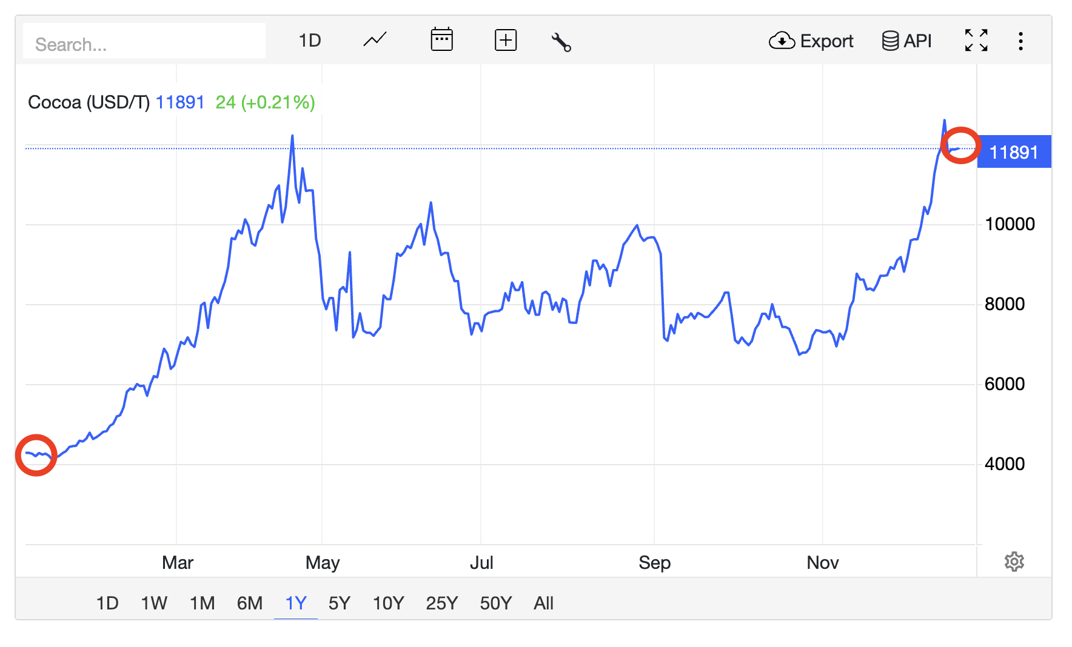Click the Sep x-axis label
The width and height of the screenshot is (1072, 647).
[655, 563]
